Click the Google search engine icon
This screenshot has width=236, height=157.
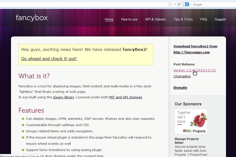pyautogui.click(x=187, y=4)
